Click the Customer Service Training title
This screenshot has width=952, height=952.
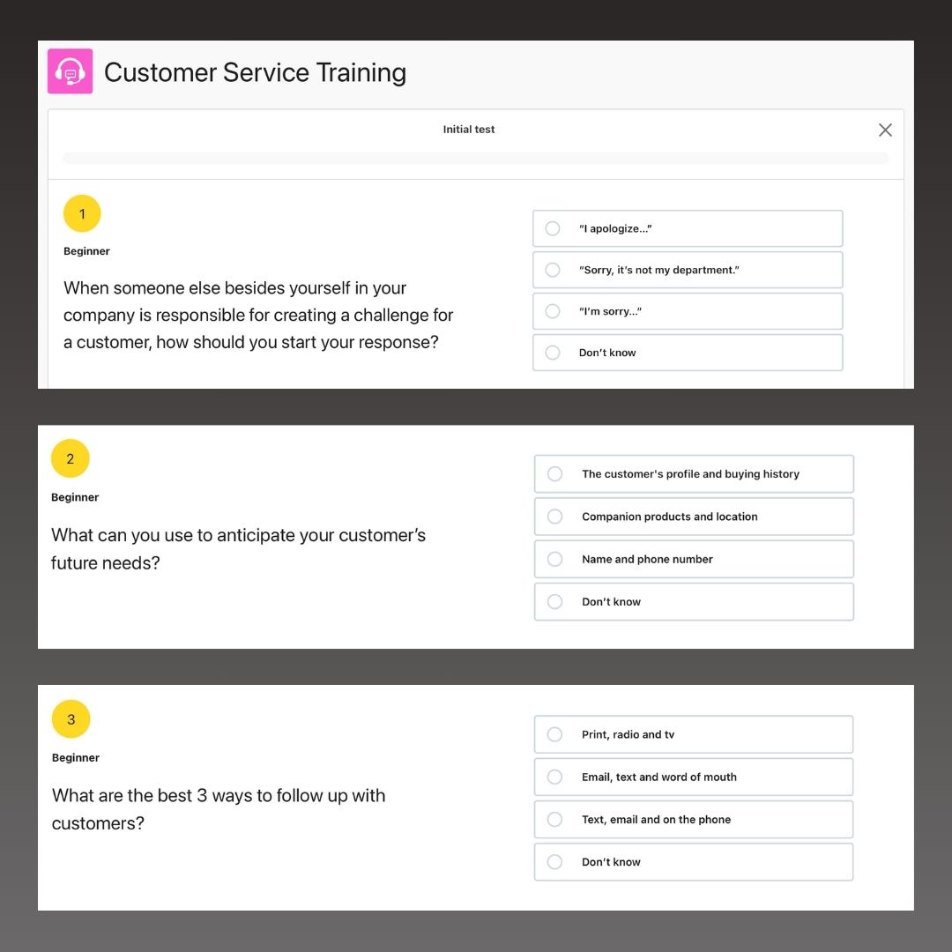[255, 72]
